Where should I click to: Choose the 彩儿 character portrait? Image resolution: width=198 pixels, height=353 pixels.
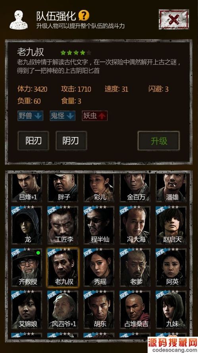[99, 188]
